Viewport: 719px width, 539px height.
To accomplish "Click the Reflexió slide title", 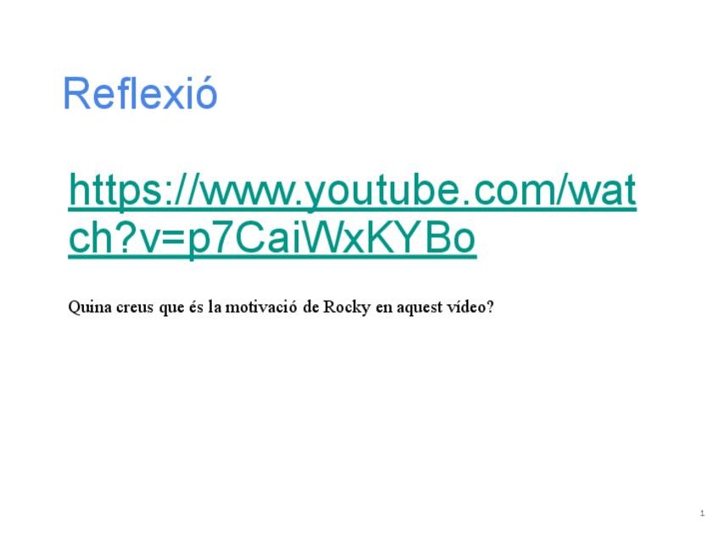I will pyautogui.click(x=140, y=93).
